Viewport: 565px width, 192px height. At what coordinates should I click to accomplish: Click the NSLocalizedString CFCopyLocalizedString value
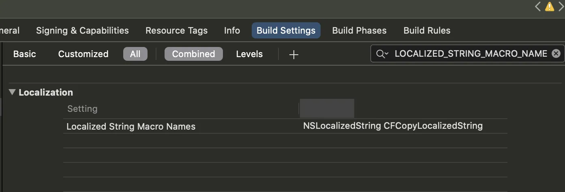point(393,126)
